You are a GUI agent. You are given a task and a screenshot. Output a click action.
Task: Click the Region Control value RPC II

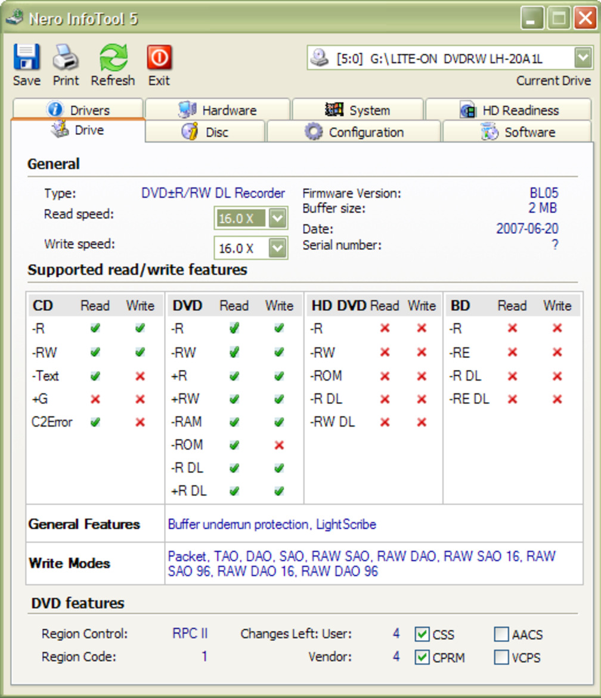(190, 633)
